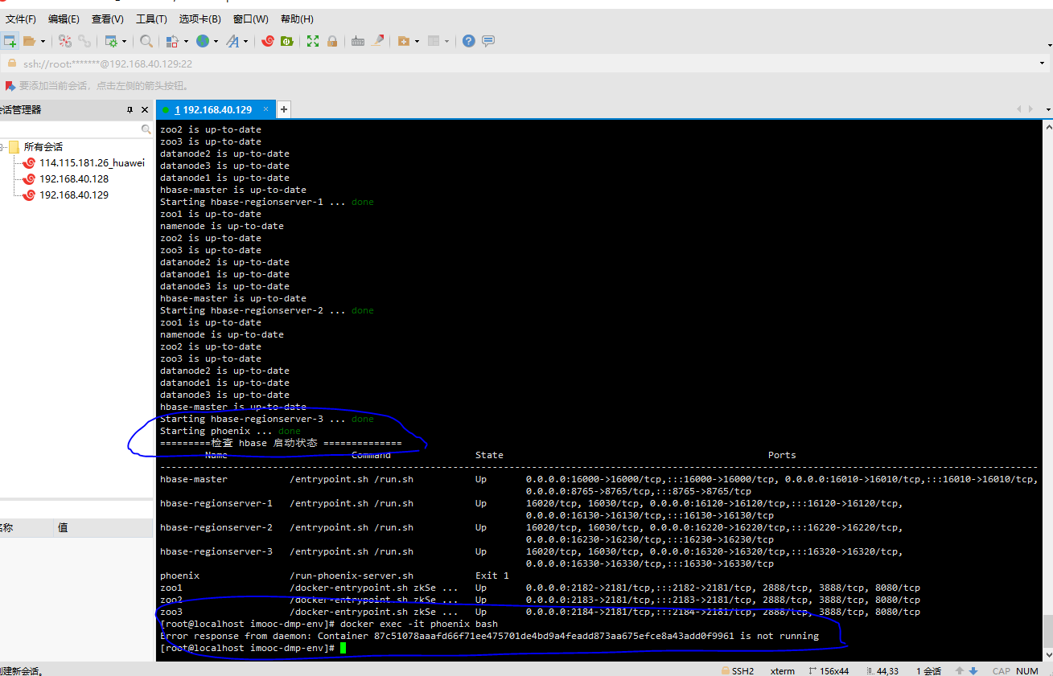
Task: Open the 文件(F) menu
Action: [x=21, y=19]
